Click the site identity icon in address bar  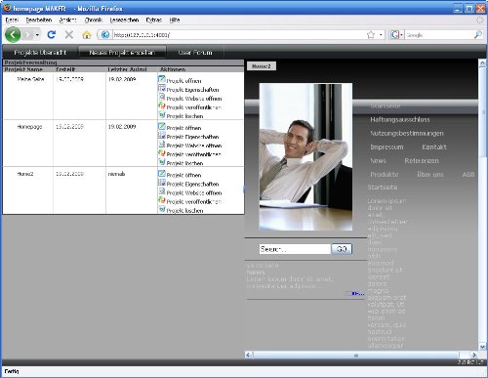pyautogui.click(x=104, y=34)
